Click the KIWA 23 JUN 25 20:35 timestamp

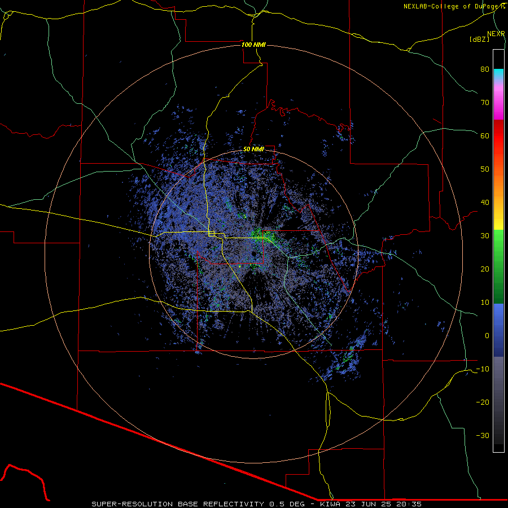[371, 504]
